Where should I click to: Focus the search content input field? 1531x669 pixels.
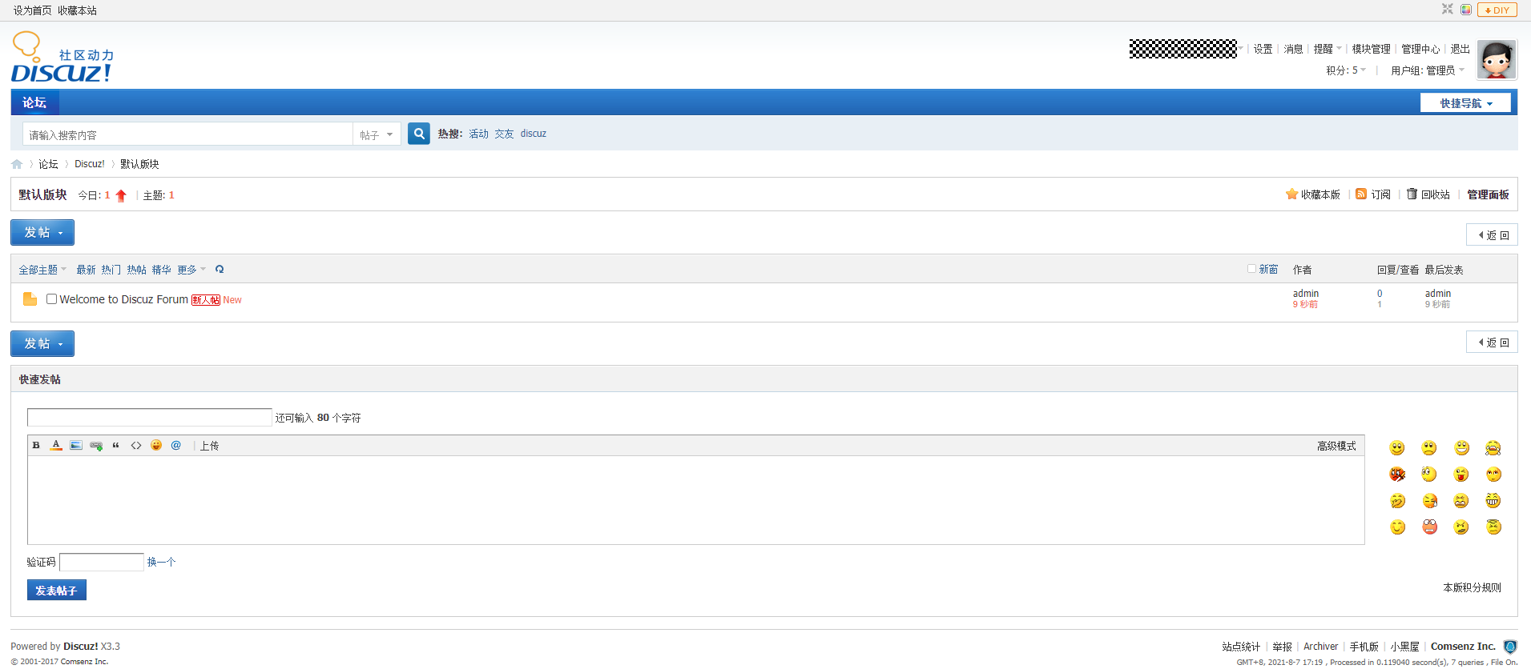[187, 134]
